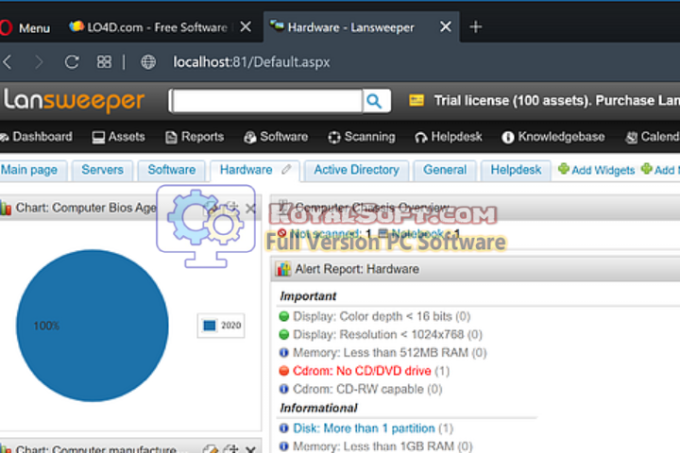Select the Hardware dashboard tab
The image size is (680, 453).
coord(246,170)
